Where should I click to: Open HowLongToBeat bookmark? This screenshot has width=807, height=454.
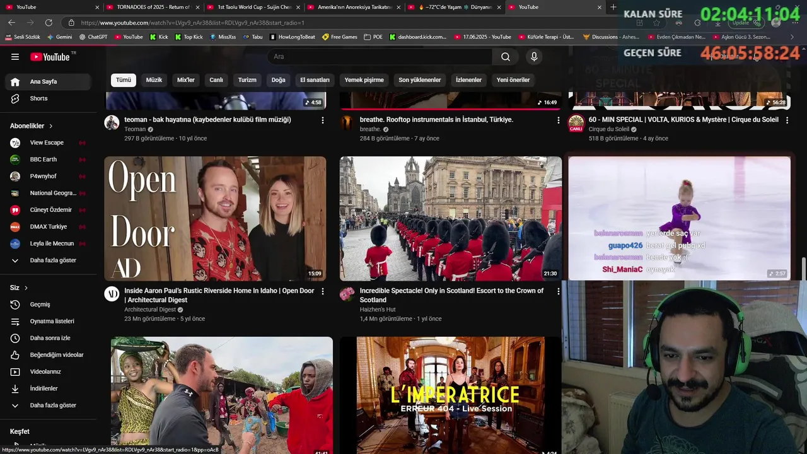click(292, 37)
